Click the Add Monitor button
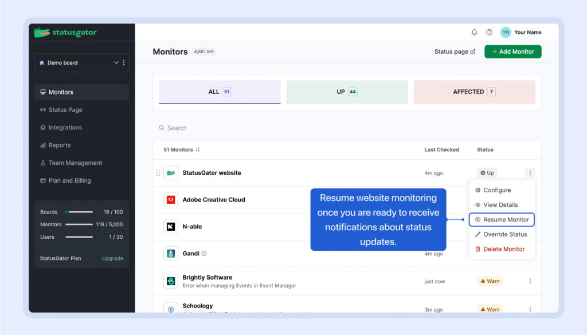 pyautogui.click(x=512, y=52)
